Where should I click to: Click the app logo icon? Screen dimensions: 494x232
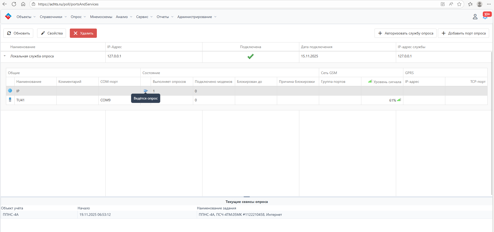(x=8, y=16)
